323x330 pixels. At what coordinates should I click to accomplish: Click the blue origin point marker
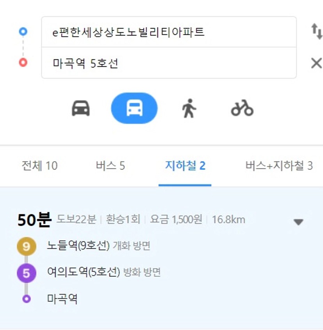click(23, 31)
